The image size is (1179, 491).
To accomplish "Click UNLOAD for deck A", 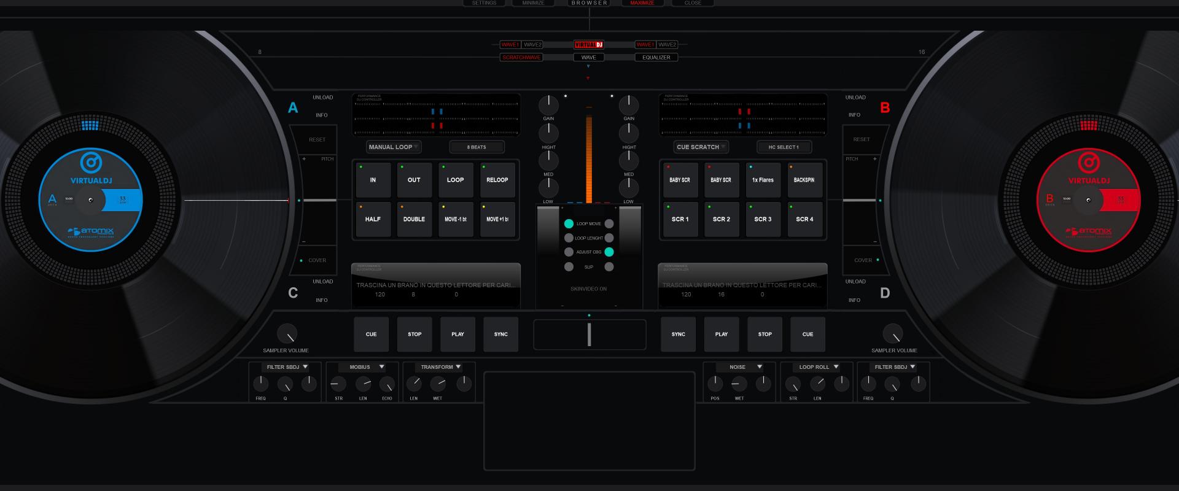I will pyautogui.click(x=323, y=98).
